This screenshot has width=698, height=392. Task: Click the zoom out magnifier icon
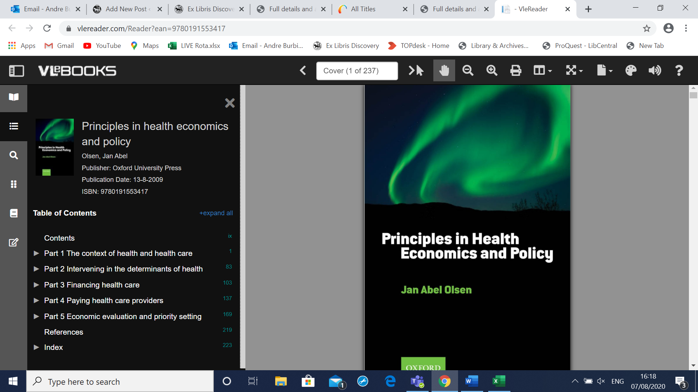[468, 70]
